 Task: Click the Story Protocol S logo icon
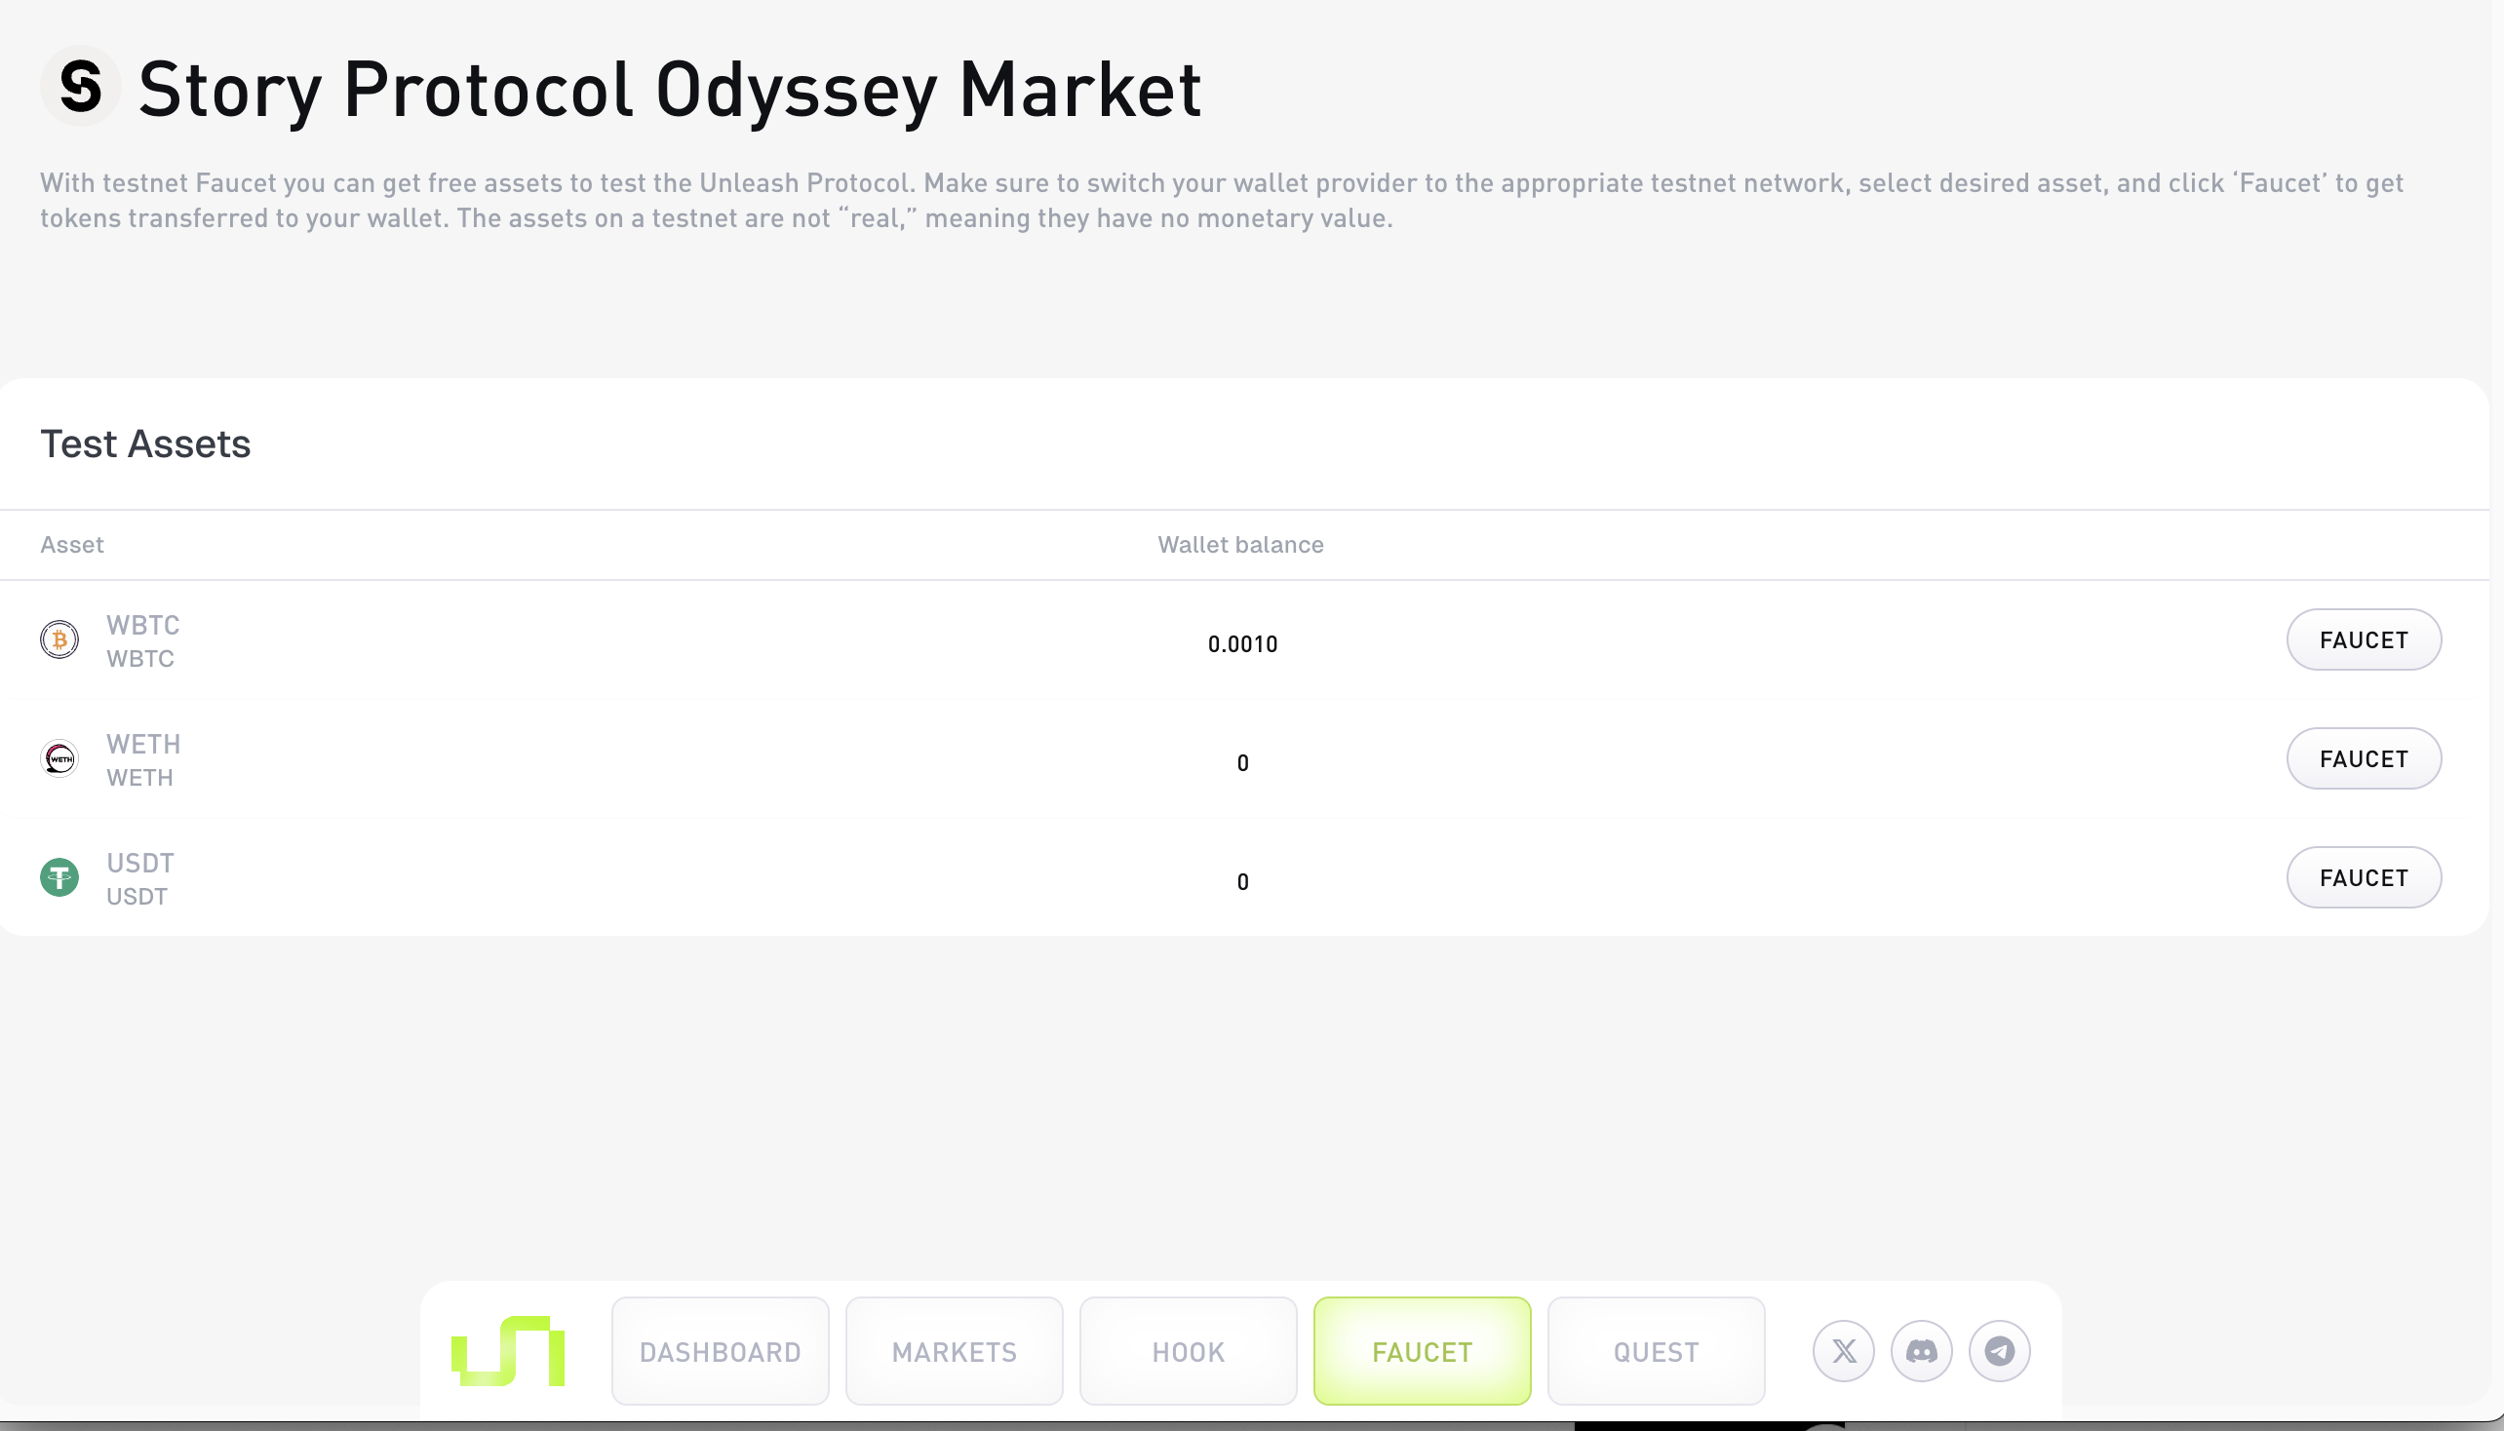(80, 88)
